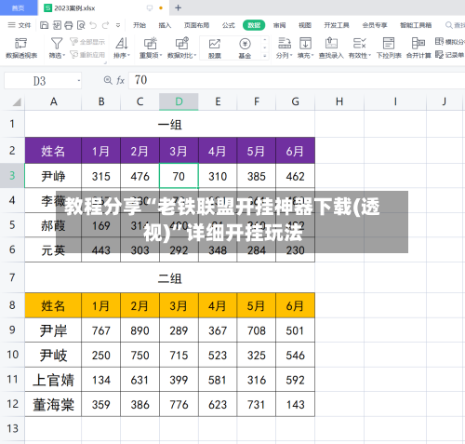465x444 pixels.
Task: Expand the 重复项 duplicates dropdown
Action: point(161,56)
